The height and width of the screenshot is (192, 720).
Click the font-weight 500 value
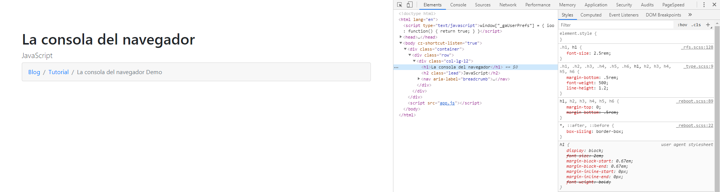pos(602,83)
